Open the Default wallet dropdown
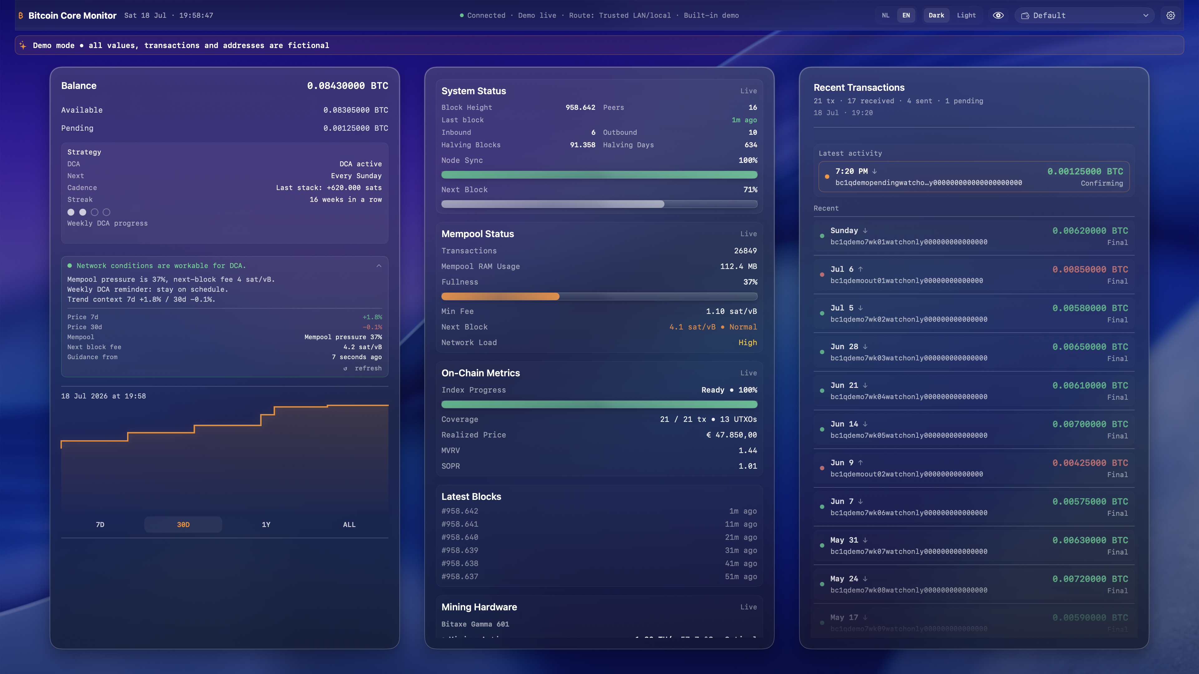Viewport: 1199px width, 674px height. (1084, 15)
